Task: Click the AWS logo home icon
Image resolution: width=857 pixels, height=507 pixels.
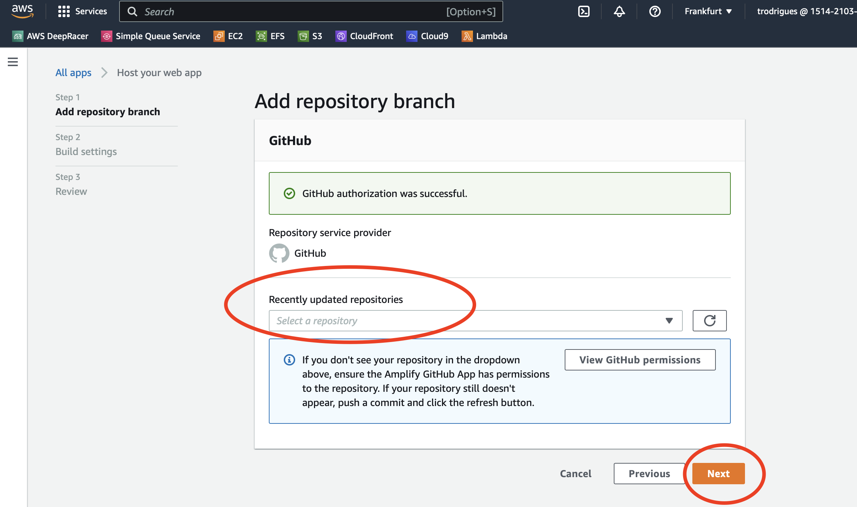Action: pos(22,11)
